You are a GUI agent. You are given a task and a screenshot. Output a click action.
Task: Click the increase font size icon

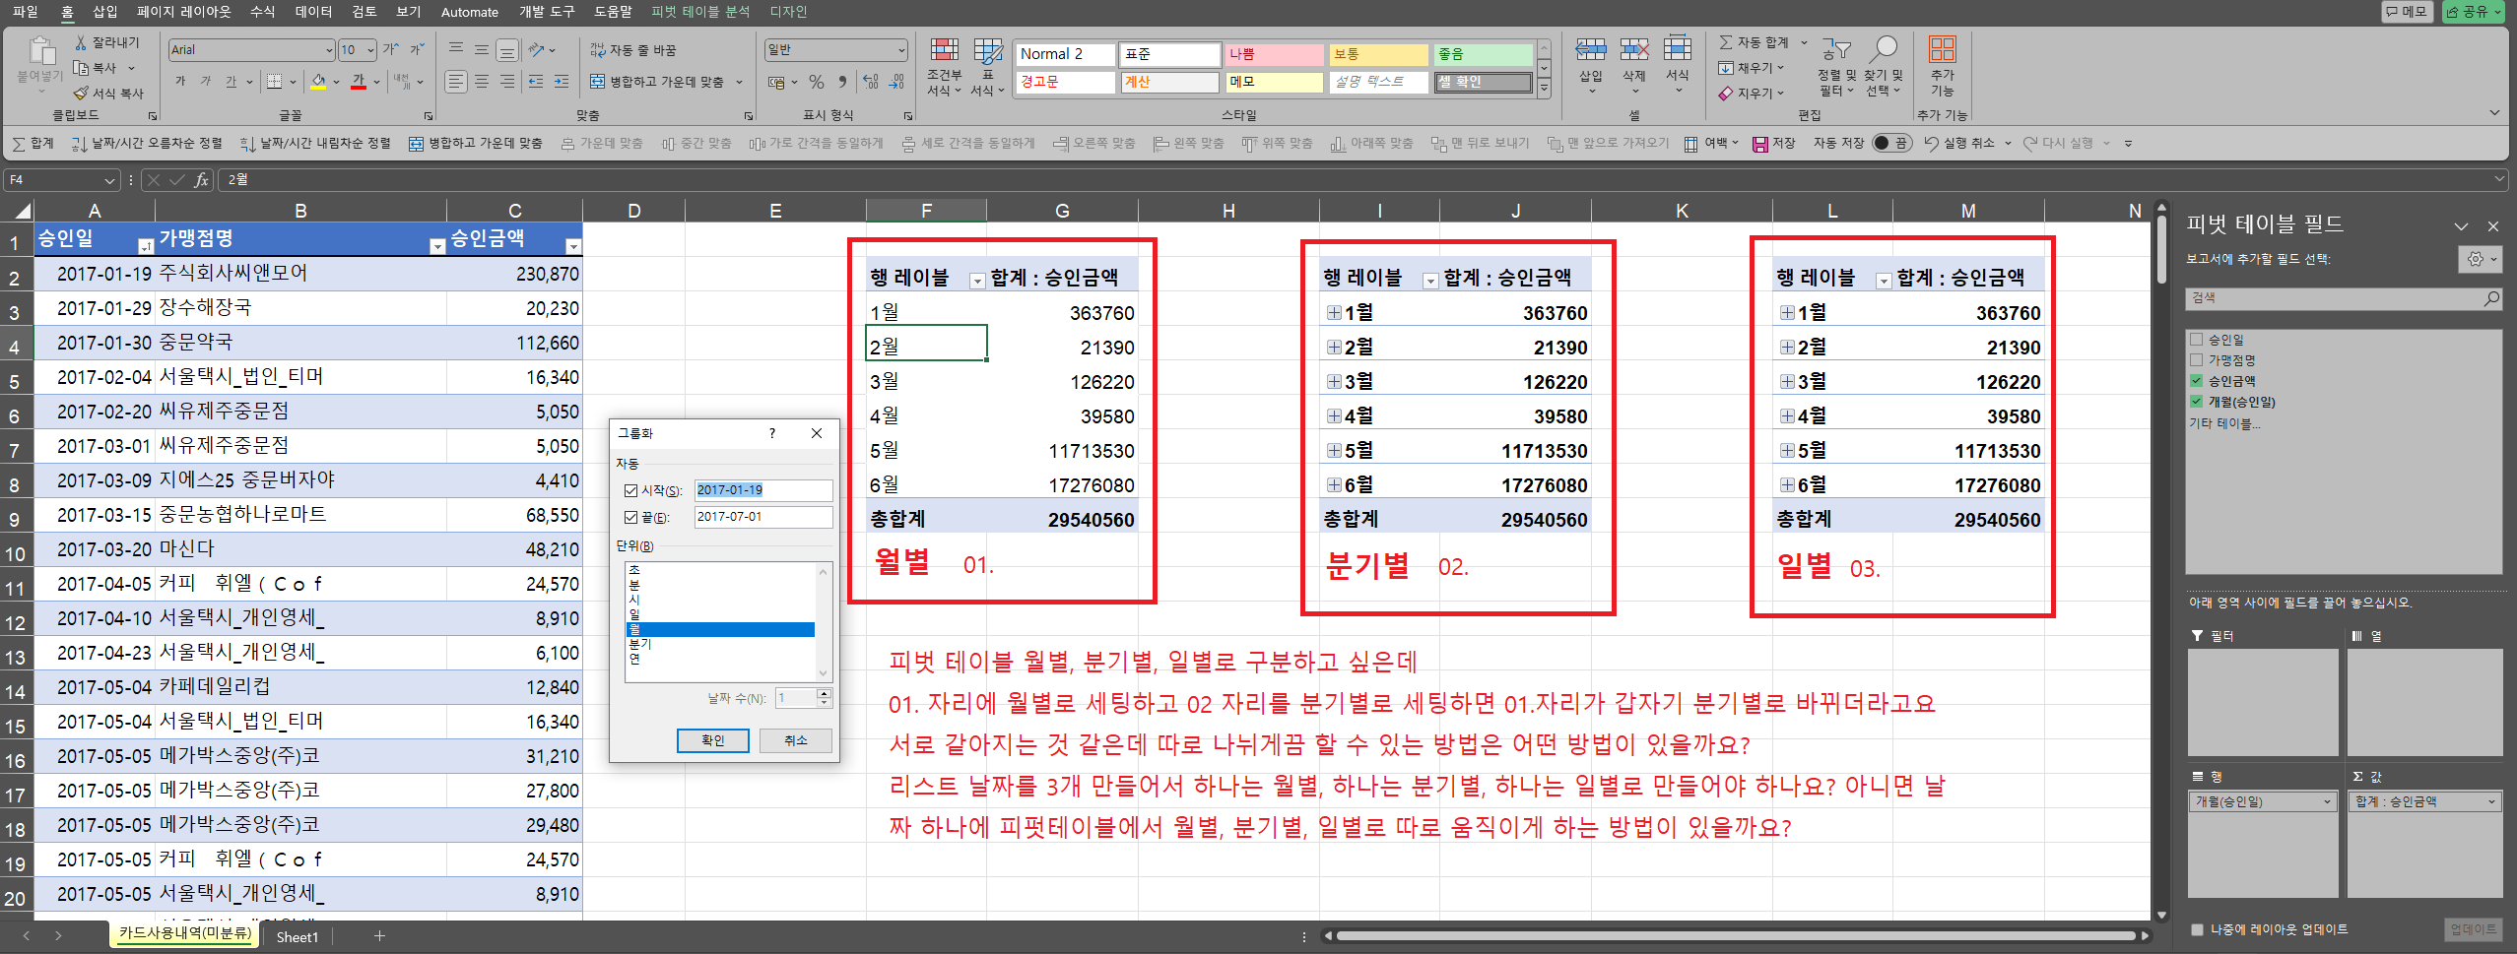pyautogui.click(x=391, y=49)
